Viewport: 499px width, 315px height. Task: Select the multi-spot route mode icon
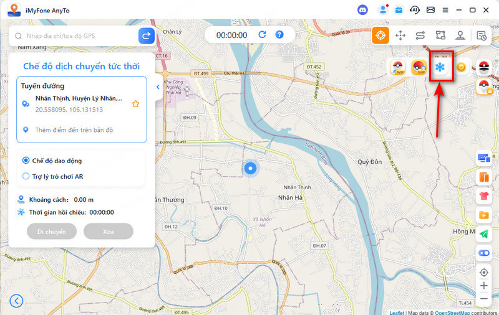pos(440,35)
